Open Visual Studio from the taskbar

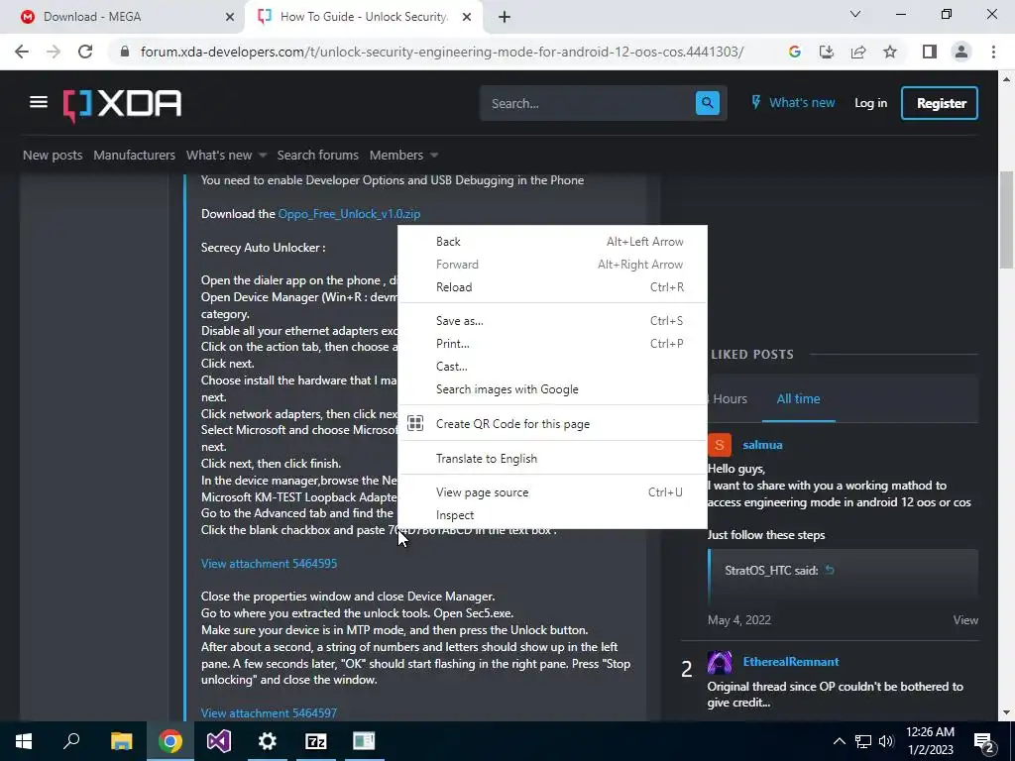219,741
